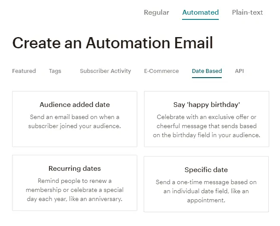Show the Featured automation category

24,71
